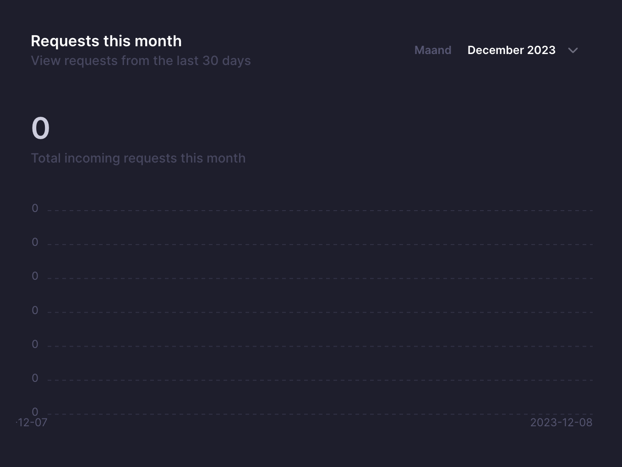Click the truncated 12-07 x-axis date label
This screenshot has width=622, height=467.
click(x=32, y=423)
